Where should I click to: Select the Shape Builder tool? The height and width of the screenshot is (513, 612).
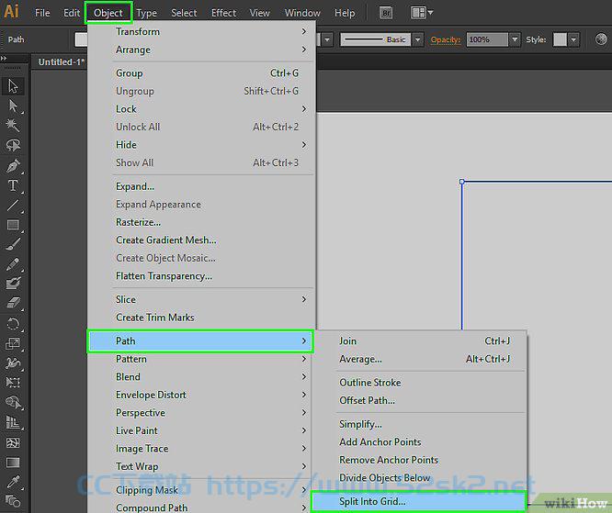(x=13, y=402)
